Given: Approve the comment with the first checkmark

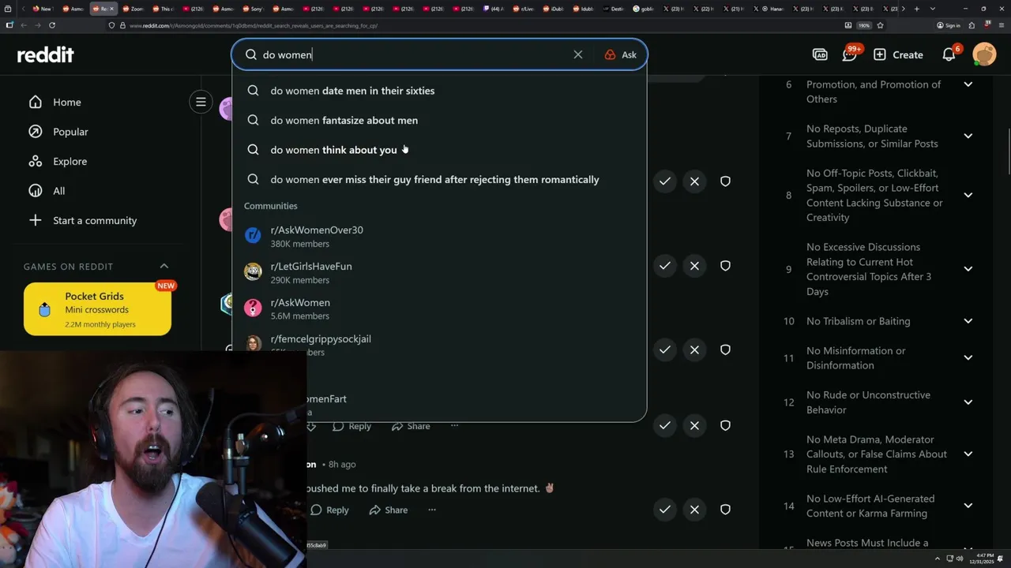Looking at the screenshot, I should click(x=665, y=181).
